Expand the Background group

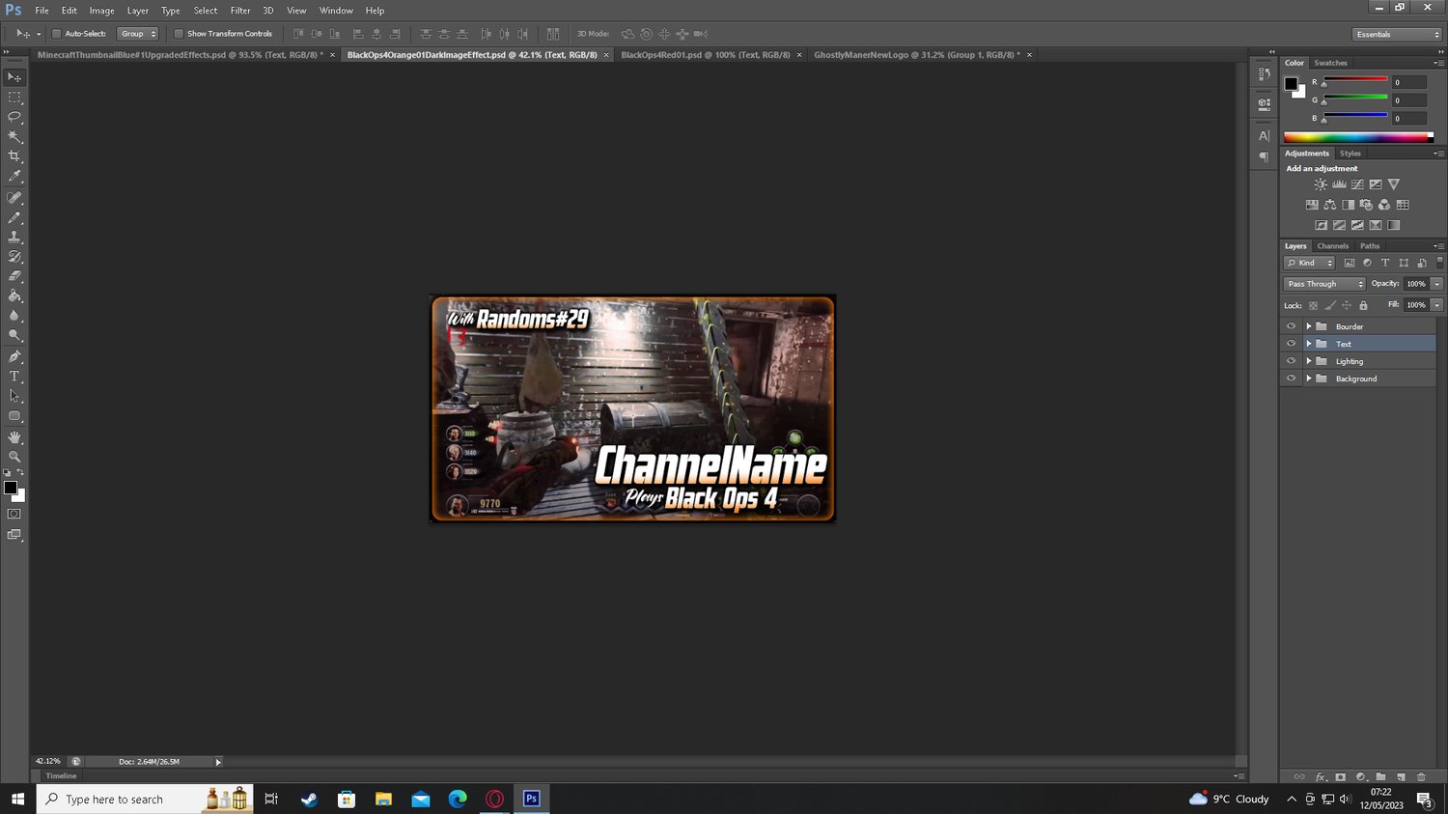1309,379
